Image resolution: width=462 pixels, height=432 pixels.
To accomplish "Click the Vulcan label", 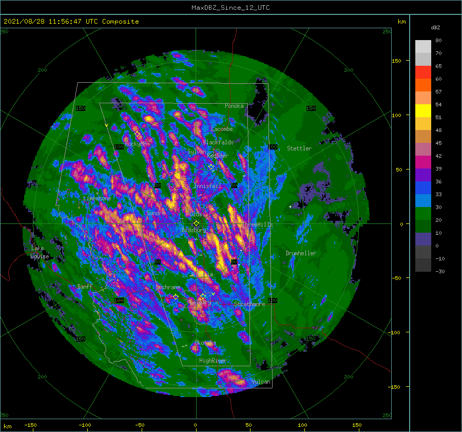I will coord(261,382).
